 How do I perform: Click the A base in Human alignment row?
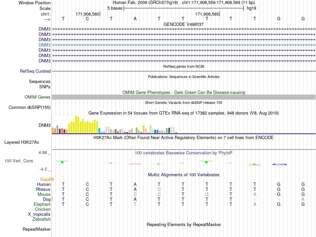[135, 184]
